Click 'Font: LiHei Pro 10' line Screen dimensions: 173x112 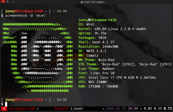(96, 73)
